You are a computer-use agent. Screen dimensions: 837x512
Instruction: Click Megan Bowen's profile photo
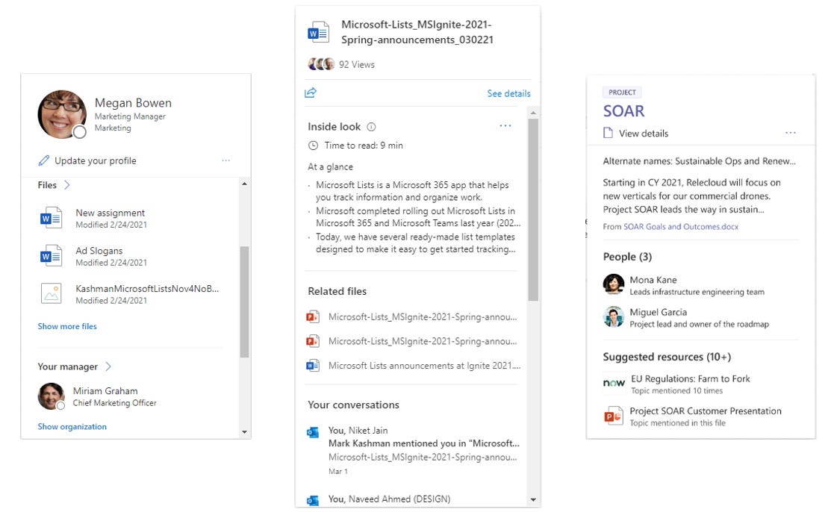pyautogui.click(x=62, y=114)
